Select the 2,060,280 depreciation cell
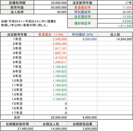 [x=50, y=44]
